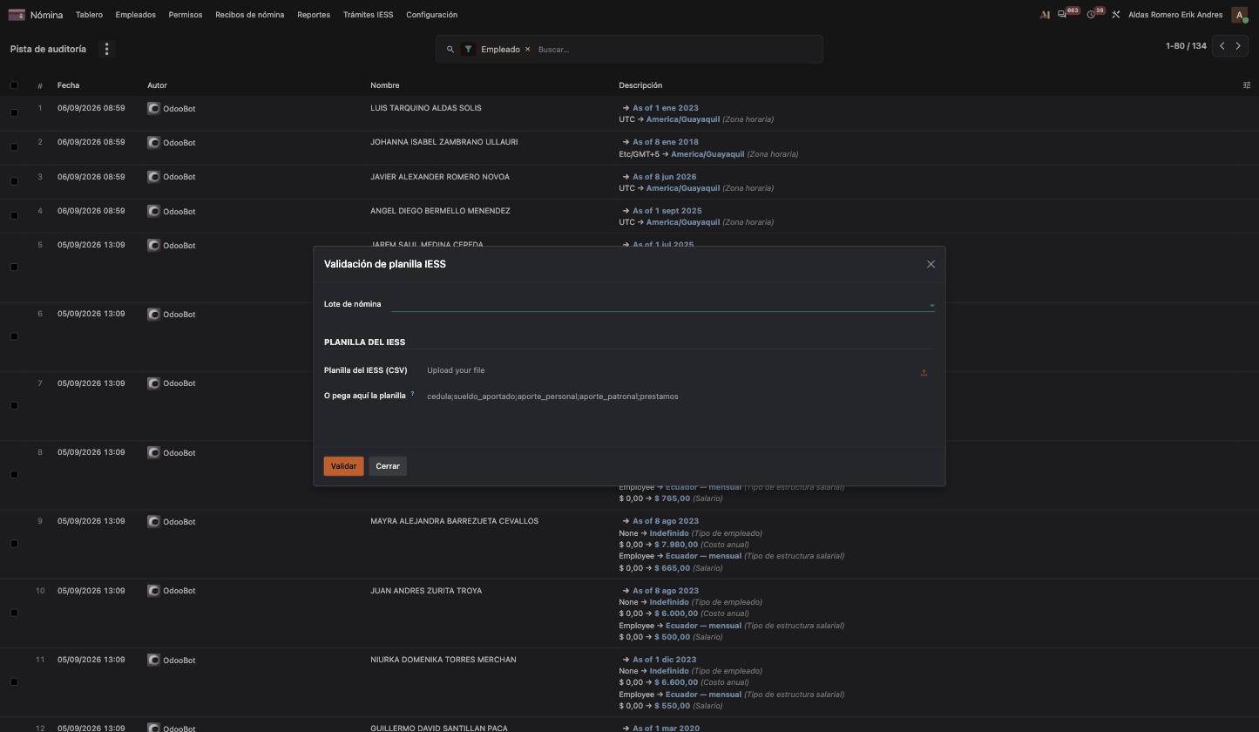Screen dimensions: 1259x732
Task: Click the Buscar search field
Action: pyautogui.click(x=675, y=50)
